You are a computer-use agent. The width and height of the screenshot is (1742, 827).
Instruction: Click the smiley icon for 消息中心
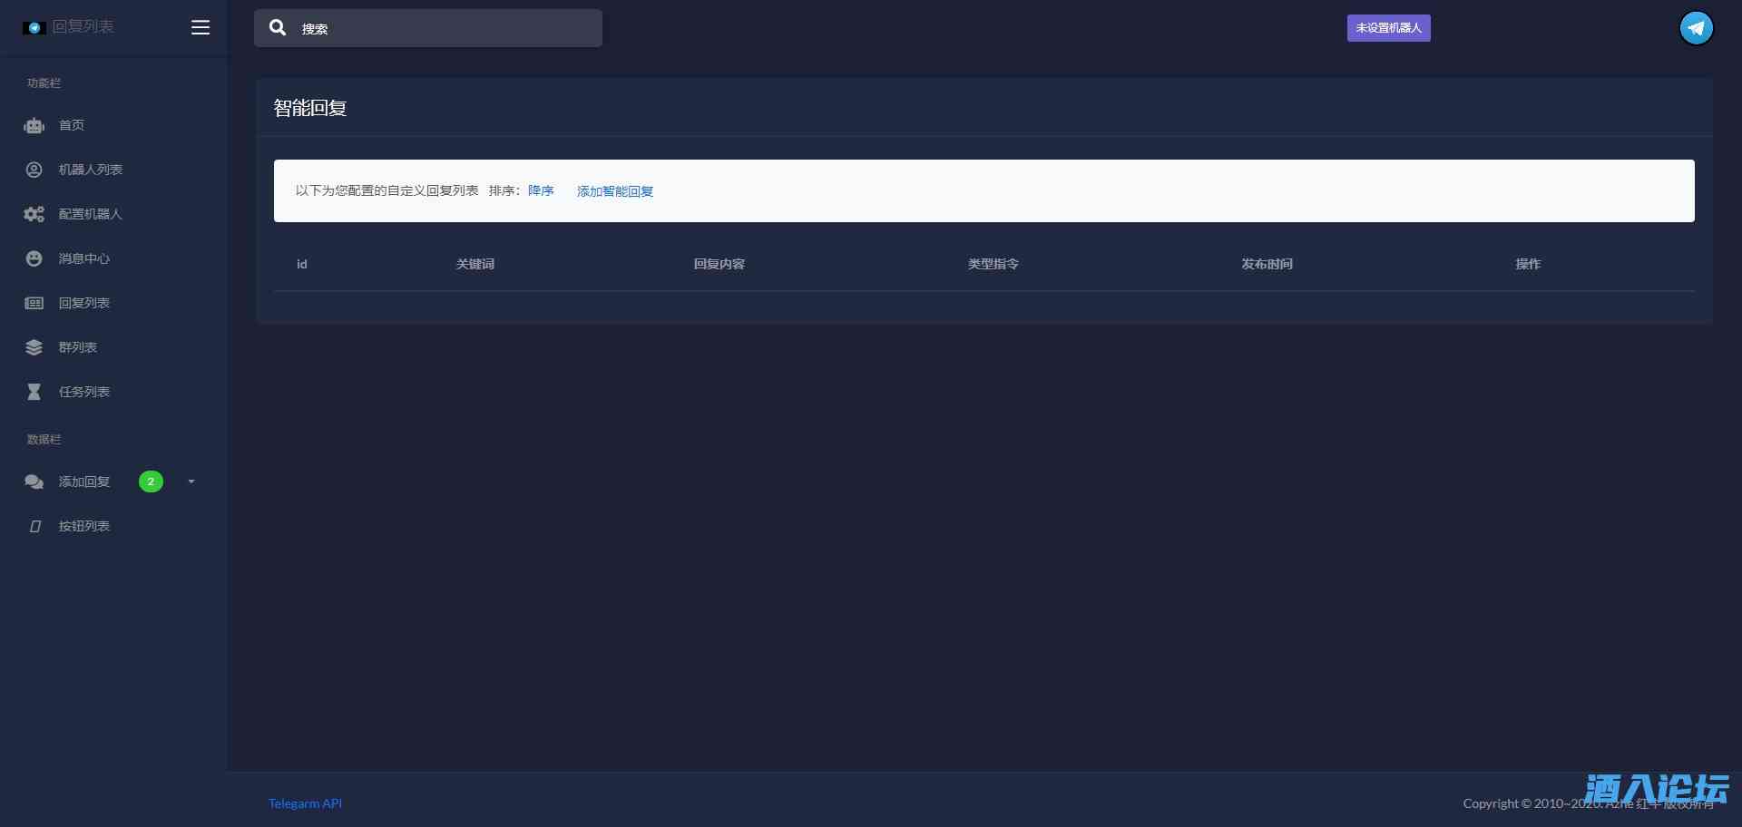[34, 258]
